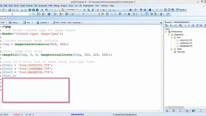Click the Run button
The image size is (206, 116).
[x=27, y=23]
